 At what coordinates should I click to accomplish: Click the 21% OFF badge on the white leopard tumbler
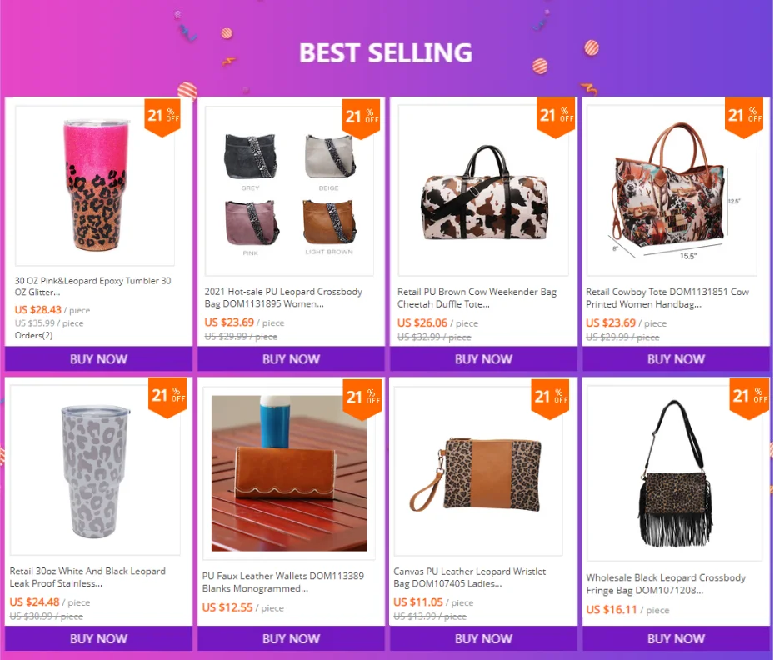click(x=167, y=397)
